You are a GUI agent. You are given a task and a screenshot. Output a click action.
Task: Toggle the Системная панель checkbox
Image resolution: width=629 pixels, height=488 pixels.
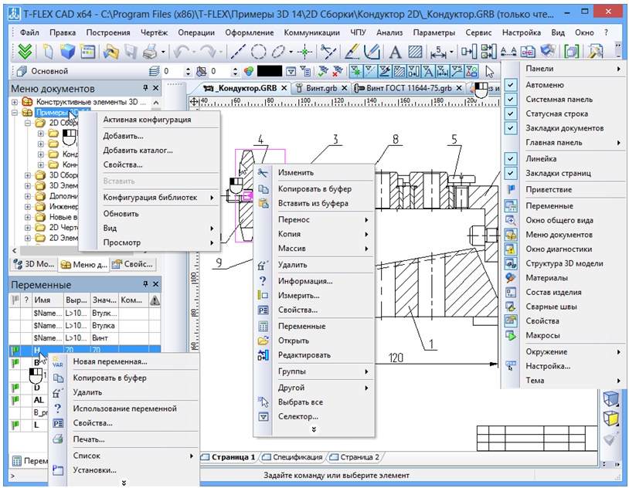point(510,100)
